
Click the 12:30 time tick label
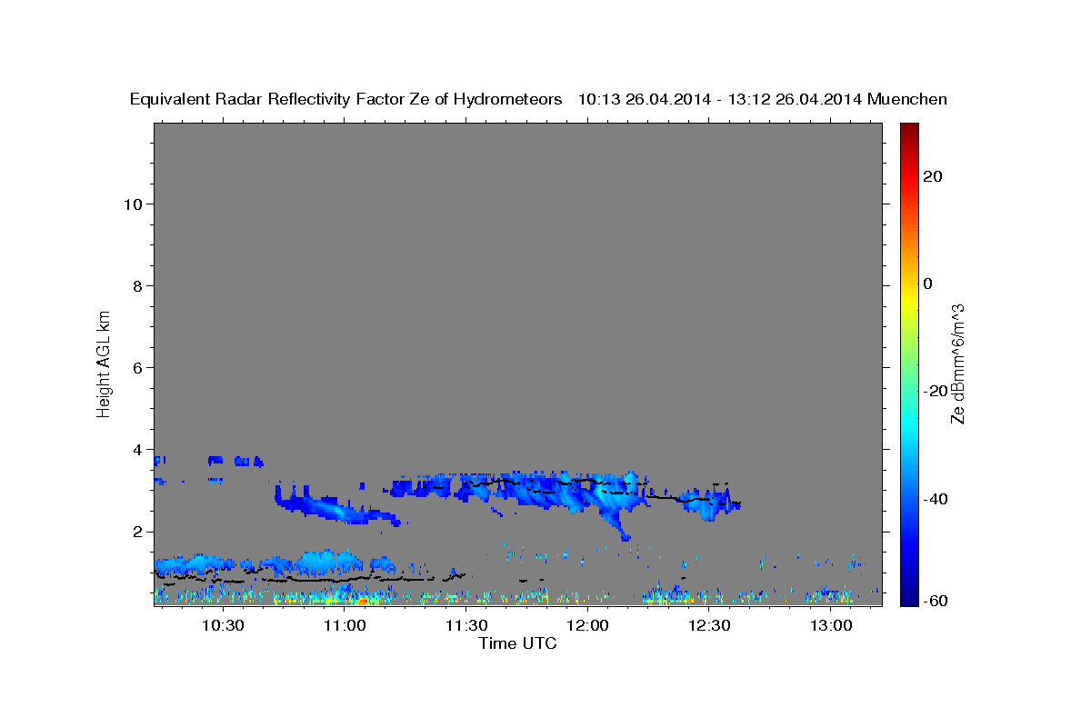click(x=709, y=625)
